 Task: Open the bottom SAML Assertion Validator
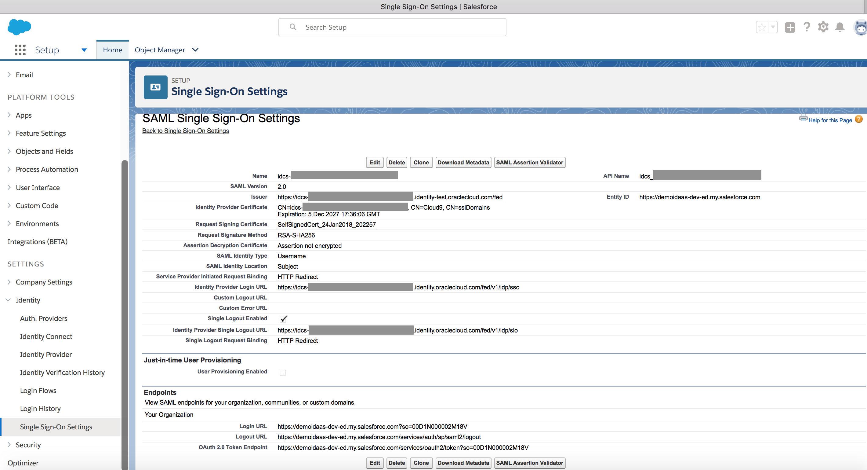pyautogui.click(x=529, y=463)
